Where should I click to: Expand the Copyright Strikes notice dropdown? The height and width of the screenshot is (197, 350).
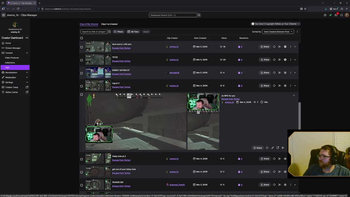pos(276,24)
